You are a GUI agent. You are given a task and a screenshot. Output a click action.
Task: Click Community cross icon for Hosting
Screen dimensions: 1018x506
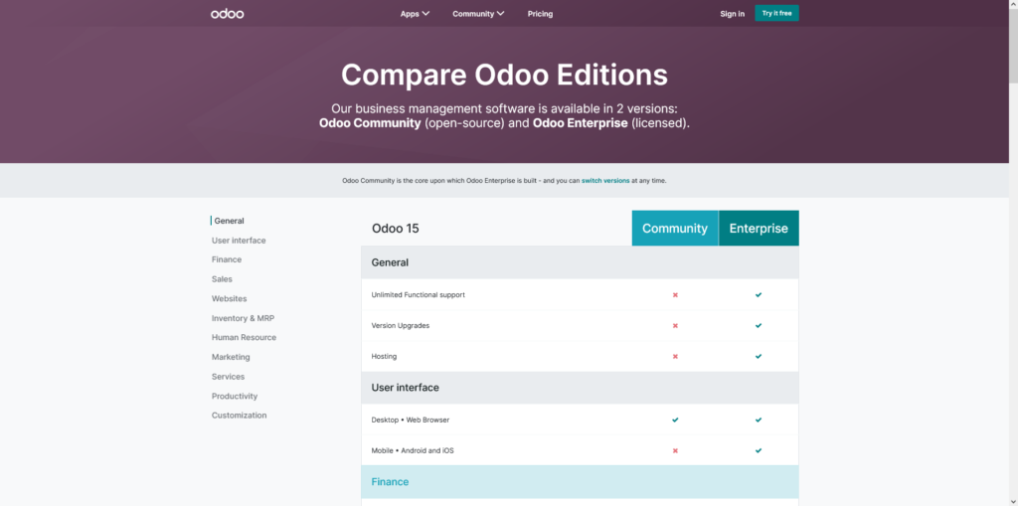[x=675, y=357]
